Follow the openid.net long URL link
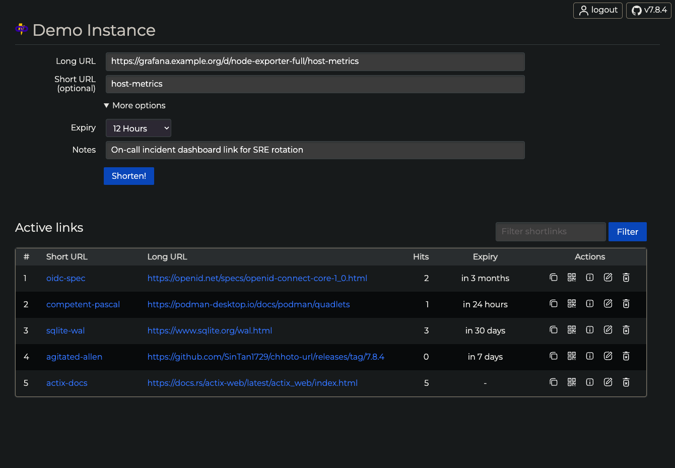 point(257,278)
